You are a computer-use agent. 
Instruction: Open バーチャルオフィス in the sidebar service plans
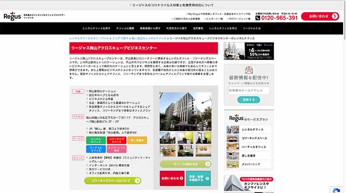click(x=249, y=147)
